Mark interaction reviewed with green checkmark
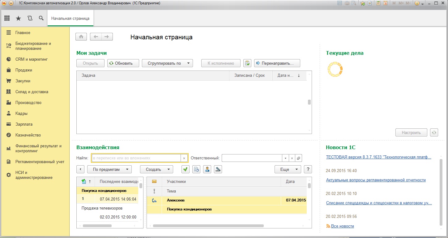The width and height of the screenshot is (448, 238). [186, 169]
